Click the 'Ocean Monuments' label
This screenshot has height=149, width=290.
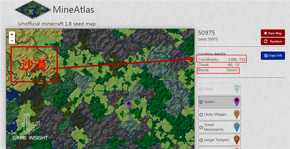pyautogui.click(x=214, y=127)
